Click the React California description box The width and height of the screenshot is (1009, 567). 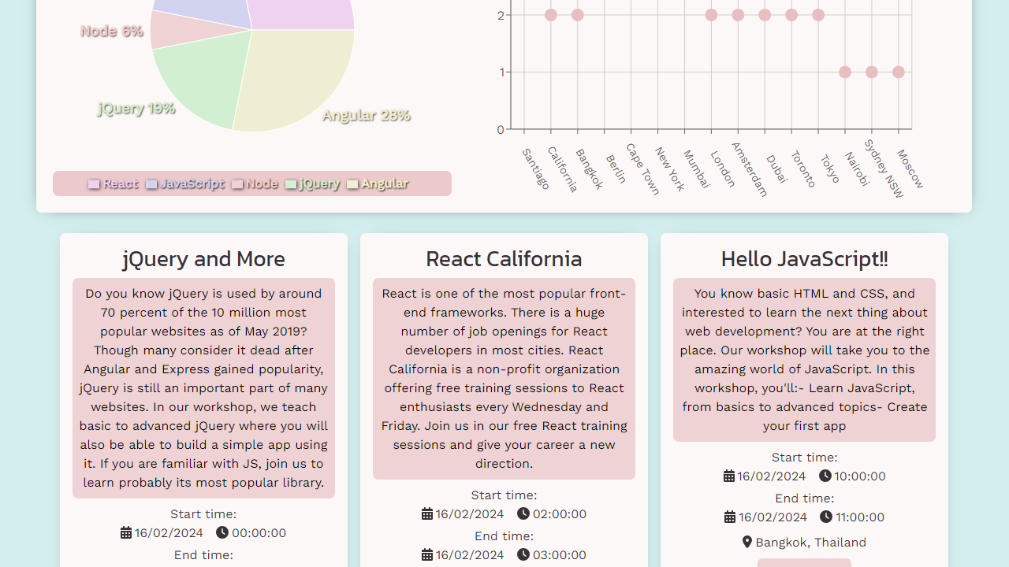click(504, 379)
